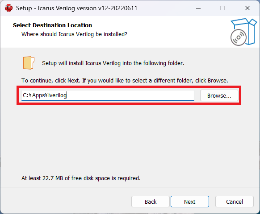
Task: Click the 'Setup will install Icarus Verilog' message
Action: (x=113, y=63)
